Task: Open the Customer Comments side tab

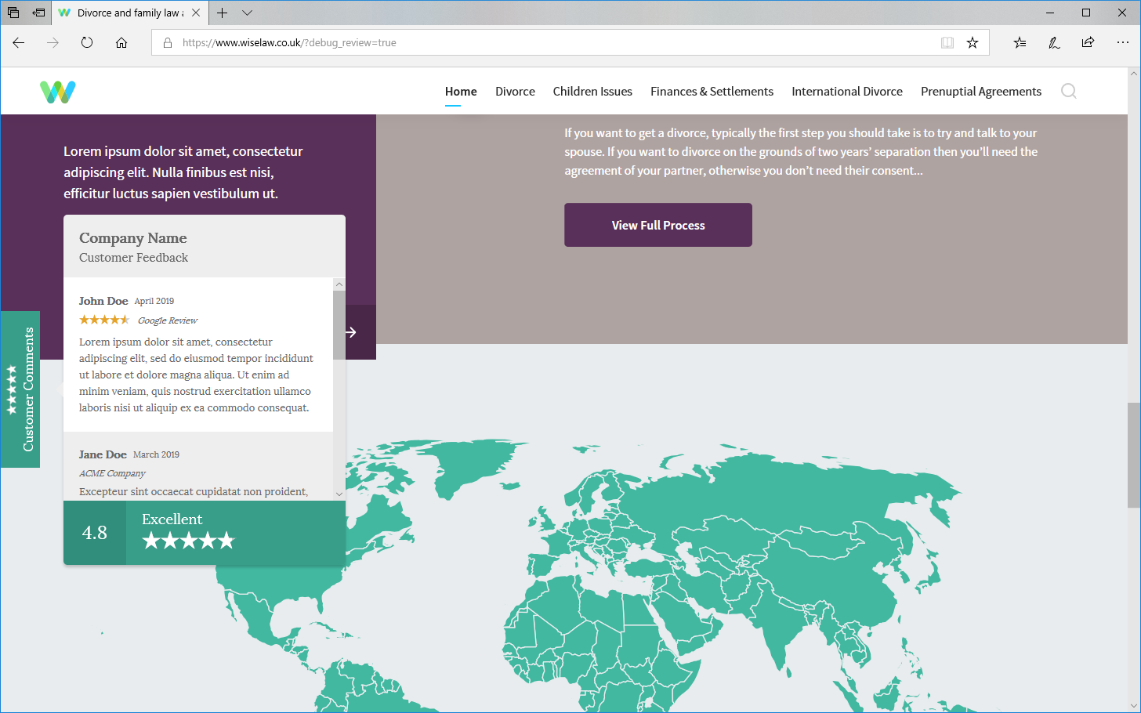Action: tap(20, 389)
